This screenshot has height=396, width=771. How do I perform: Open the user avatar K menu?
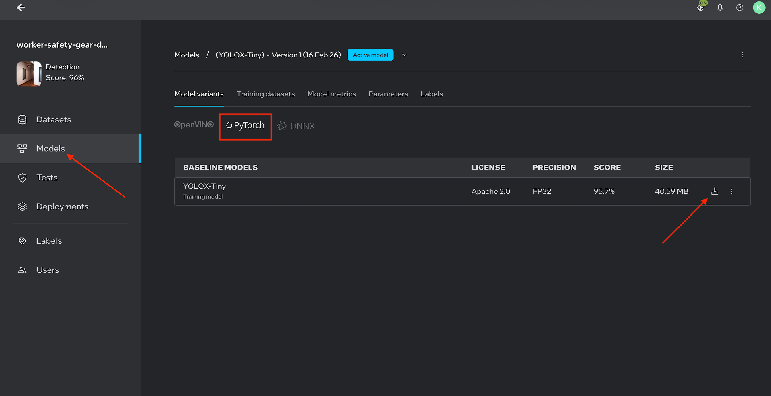[759, 7]
